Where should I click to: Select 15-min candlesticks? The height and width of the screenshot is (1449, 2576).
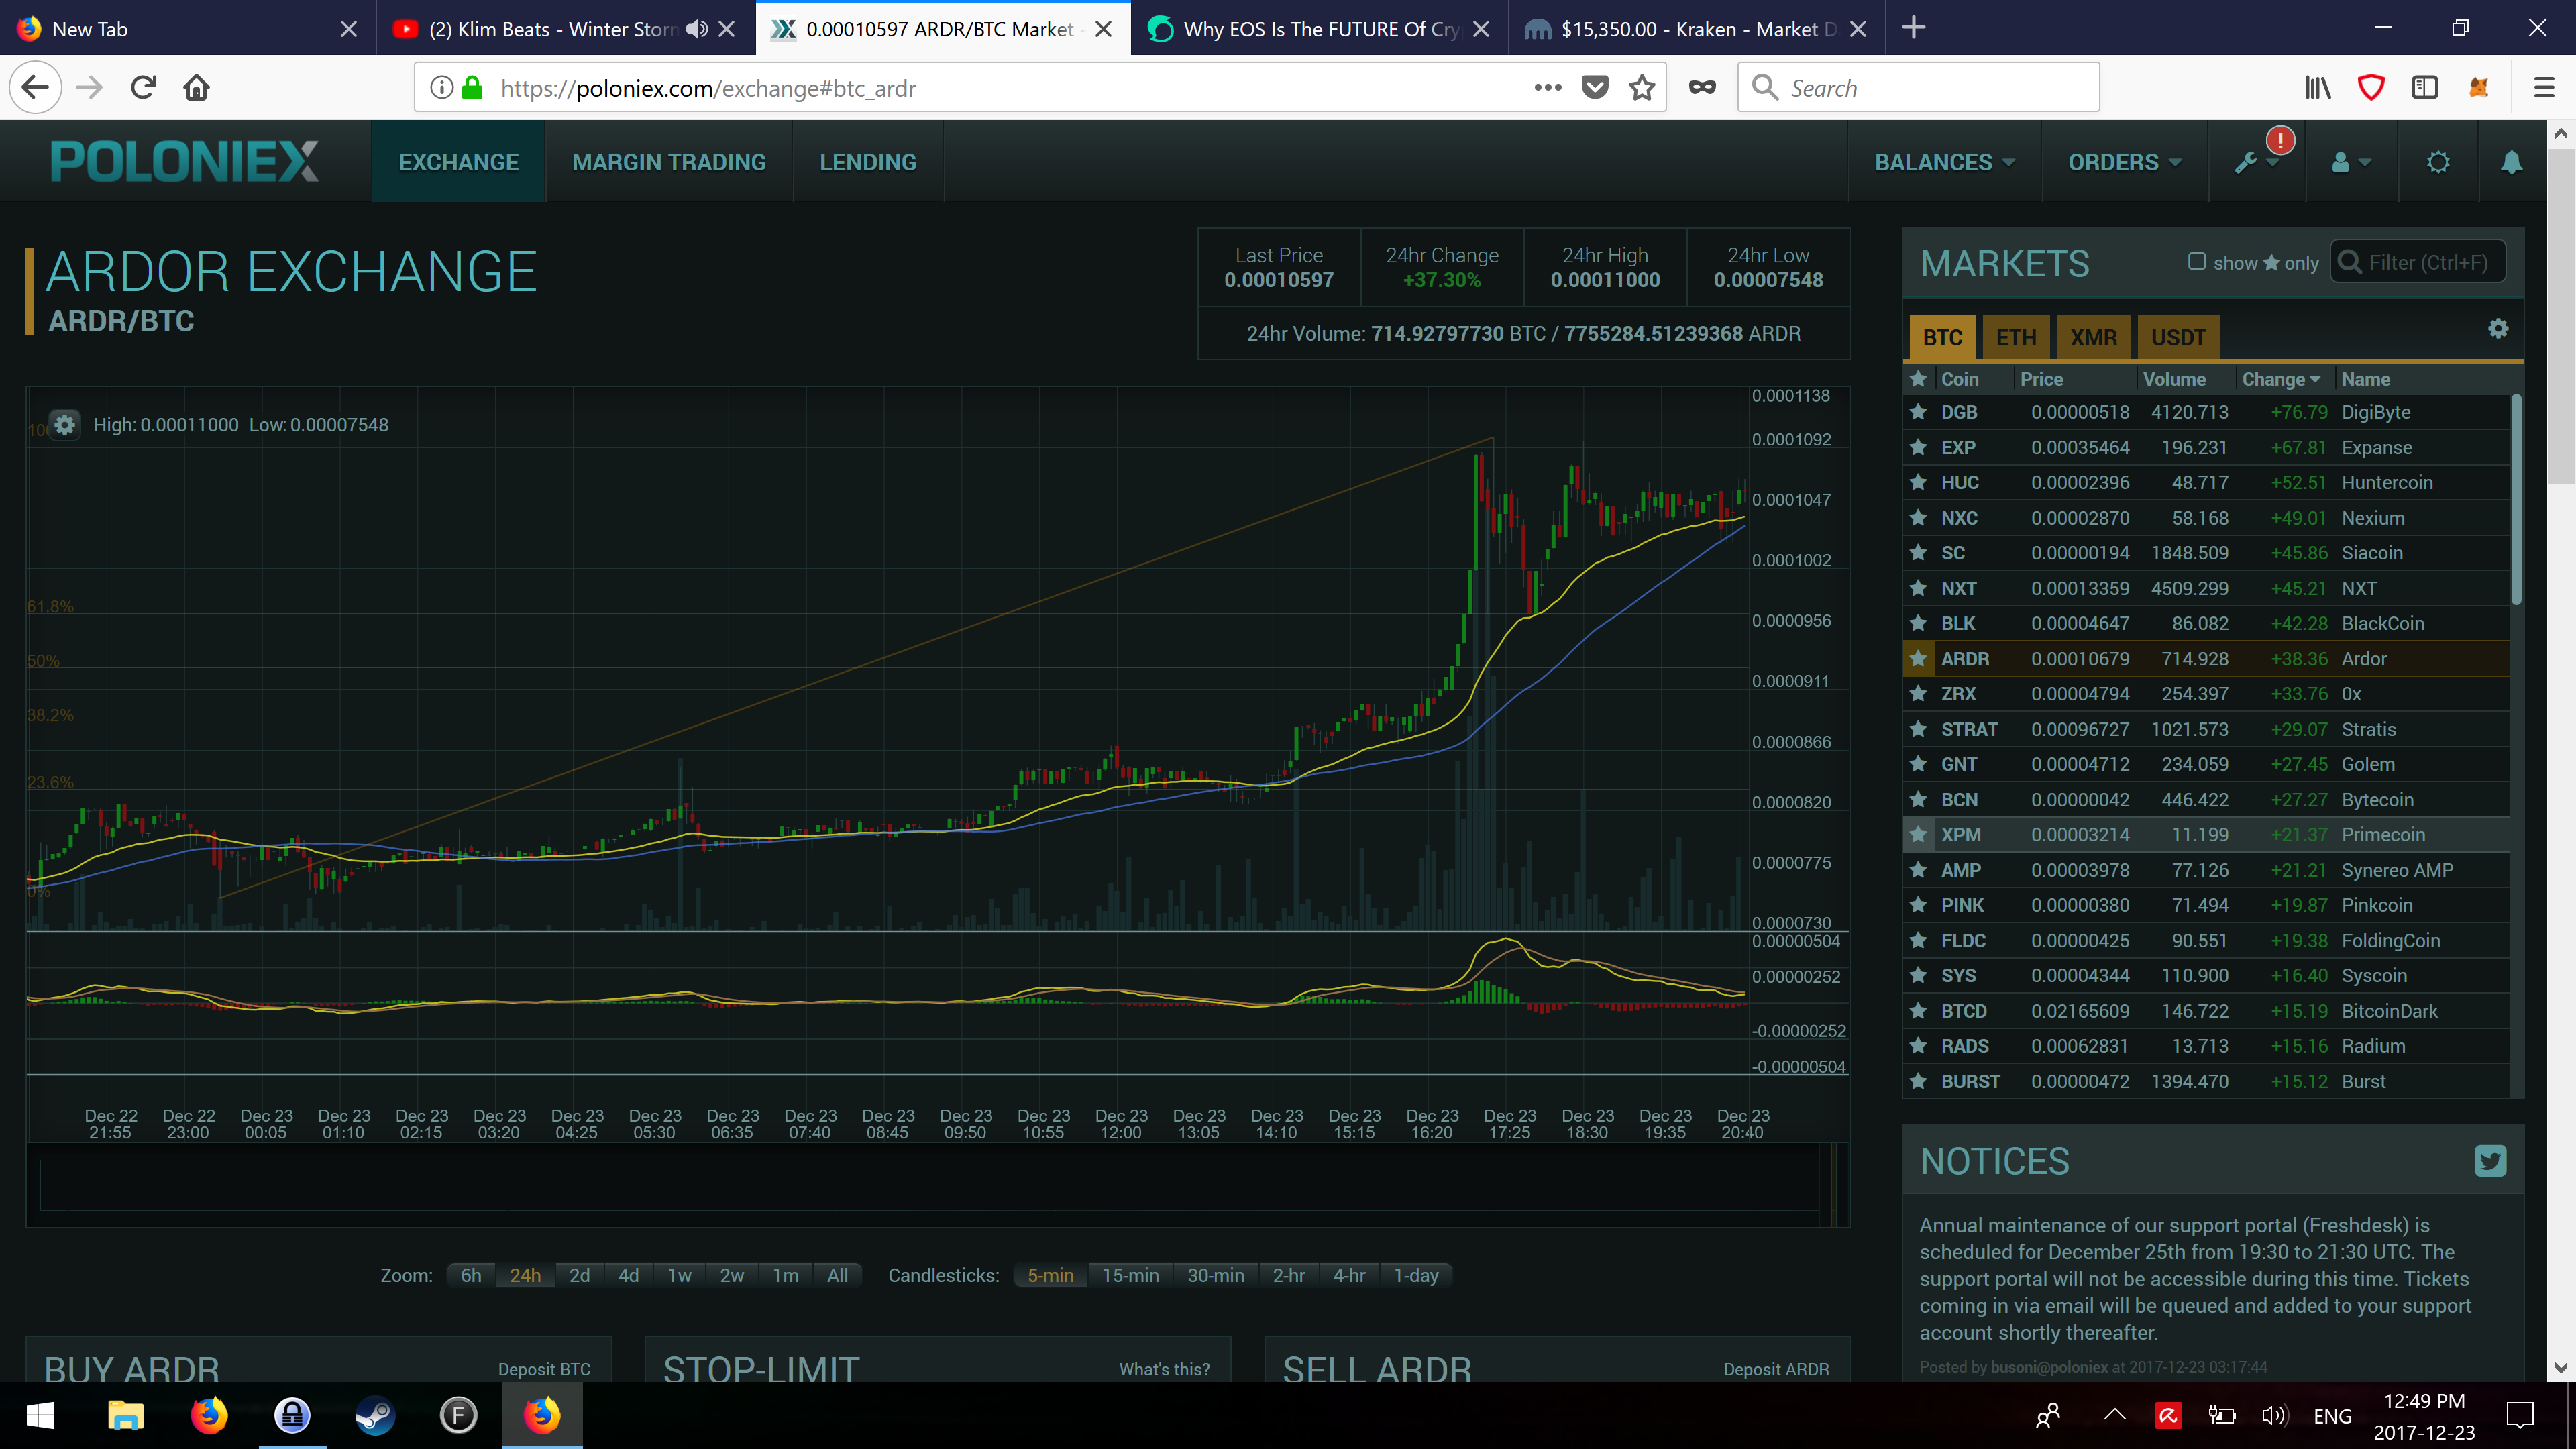point(1130,1275)
